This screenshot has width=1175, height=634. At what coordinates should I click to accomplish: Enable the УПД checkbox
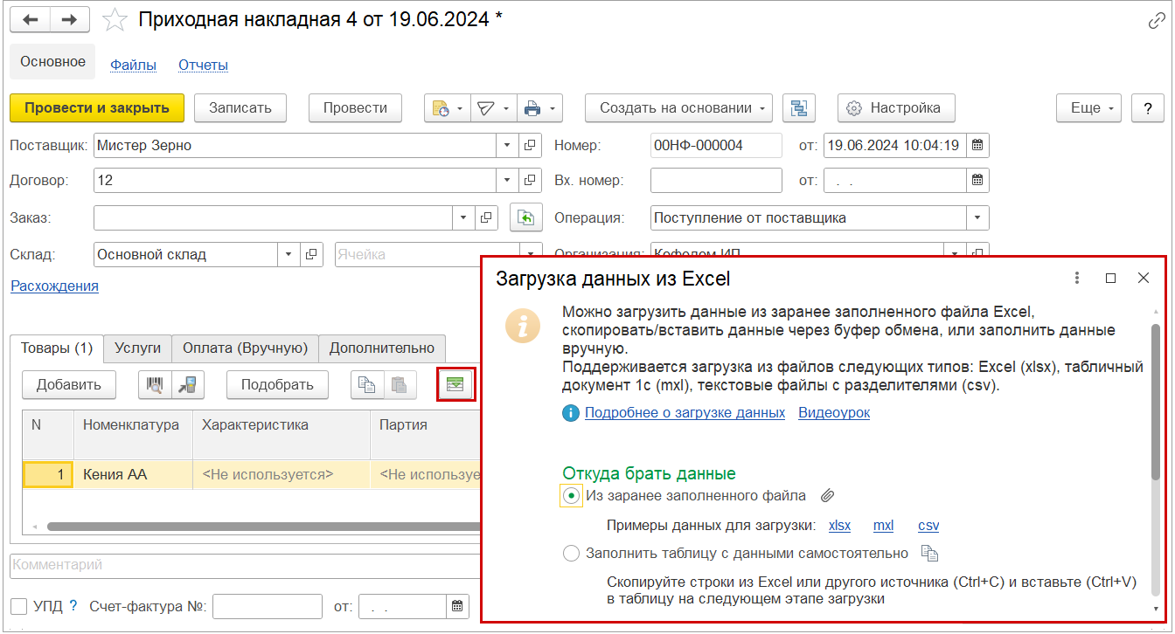19,606
